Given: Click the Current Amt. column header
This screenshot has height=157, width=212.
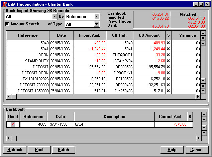Looking at the screenshot, I should [x=171, y=117].
